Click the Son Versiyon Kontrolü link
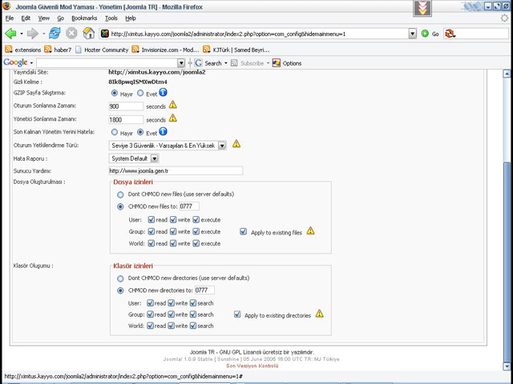This screenshot has width=513, height=384. (x=252, y=366)
